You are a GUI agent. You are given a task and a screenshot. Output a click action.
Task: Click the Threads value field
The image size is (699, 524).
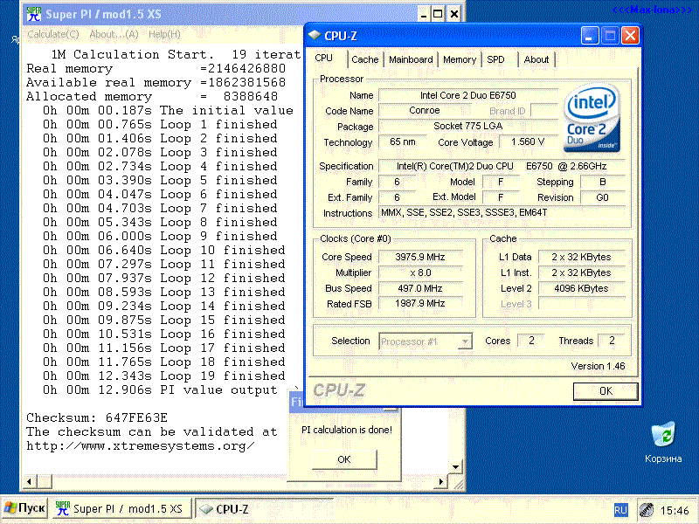click(x=612, y=341)
